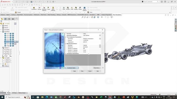Click the Help button in wizard

coord(98,71)
